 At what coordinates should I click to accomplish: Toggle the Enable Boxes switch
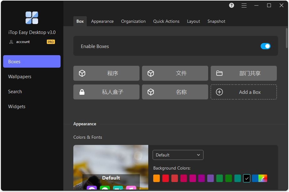[x=265, y=46]
